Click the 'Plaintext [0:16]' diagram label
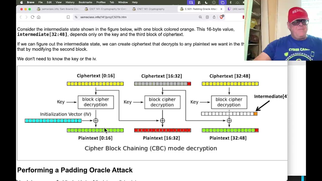The image size is (322, 181). (95, 138)
